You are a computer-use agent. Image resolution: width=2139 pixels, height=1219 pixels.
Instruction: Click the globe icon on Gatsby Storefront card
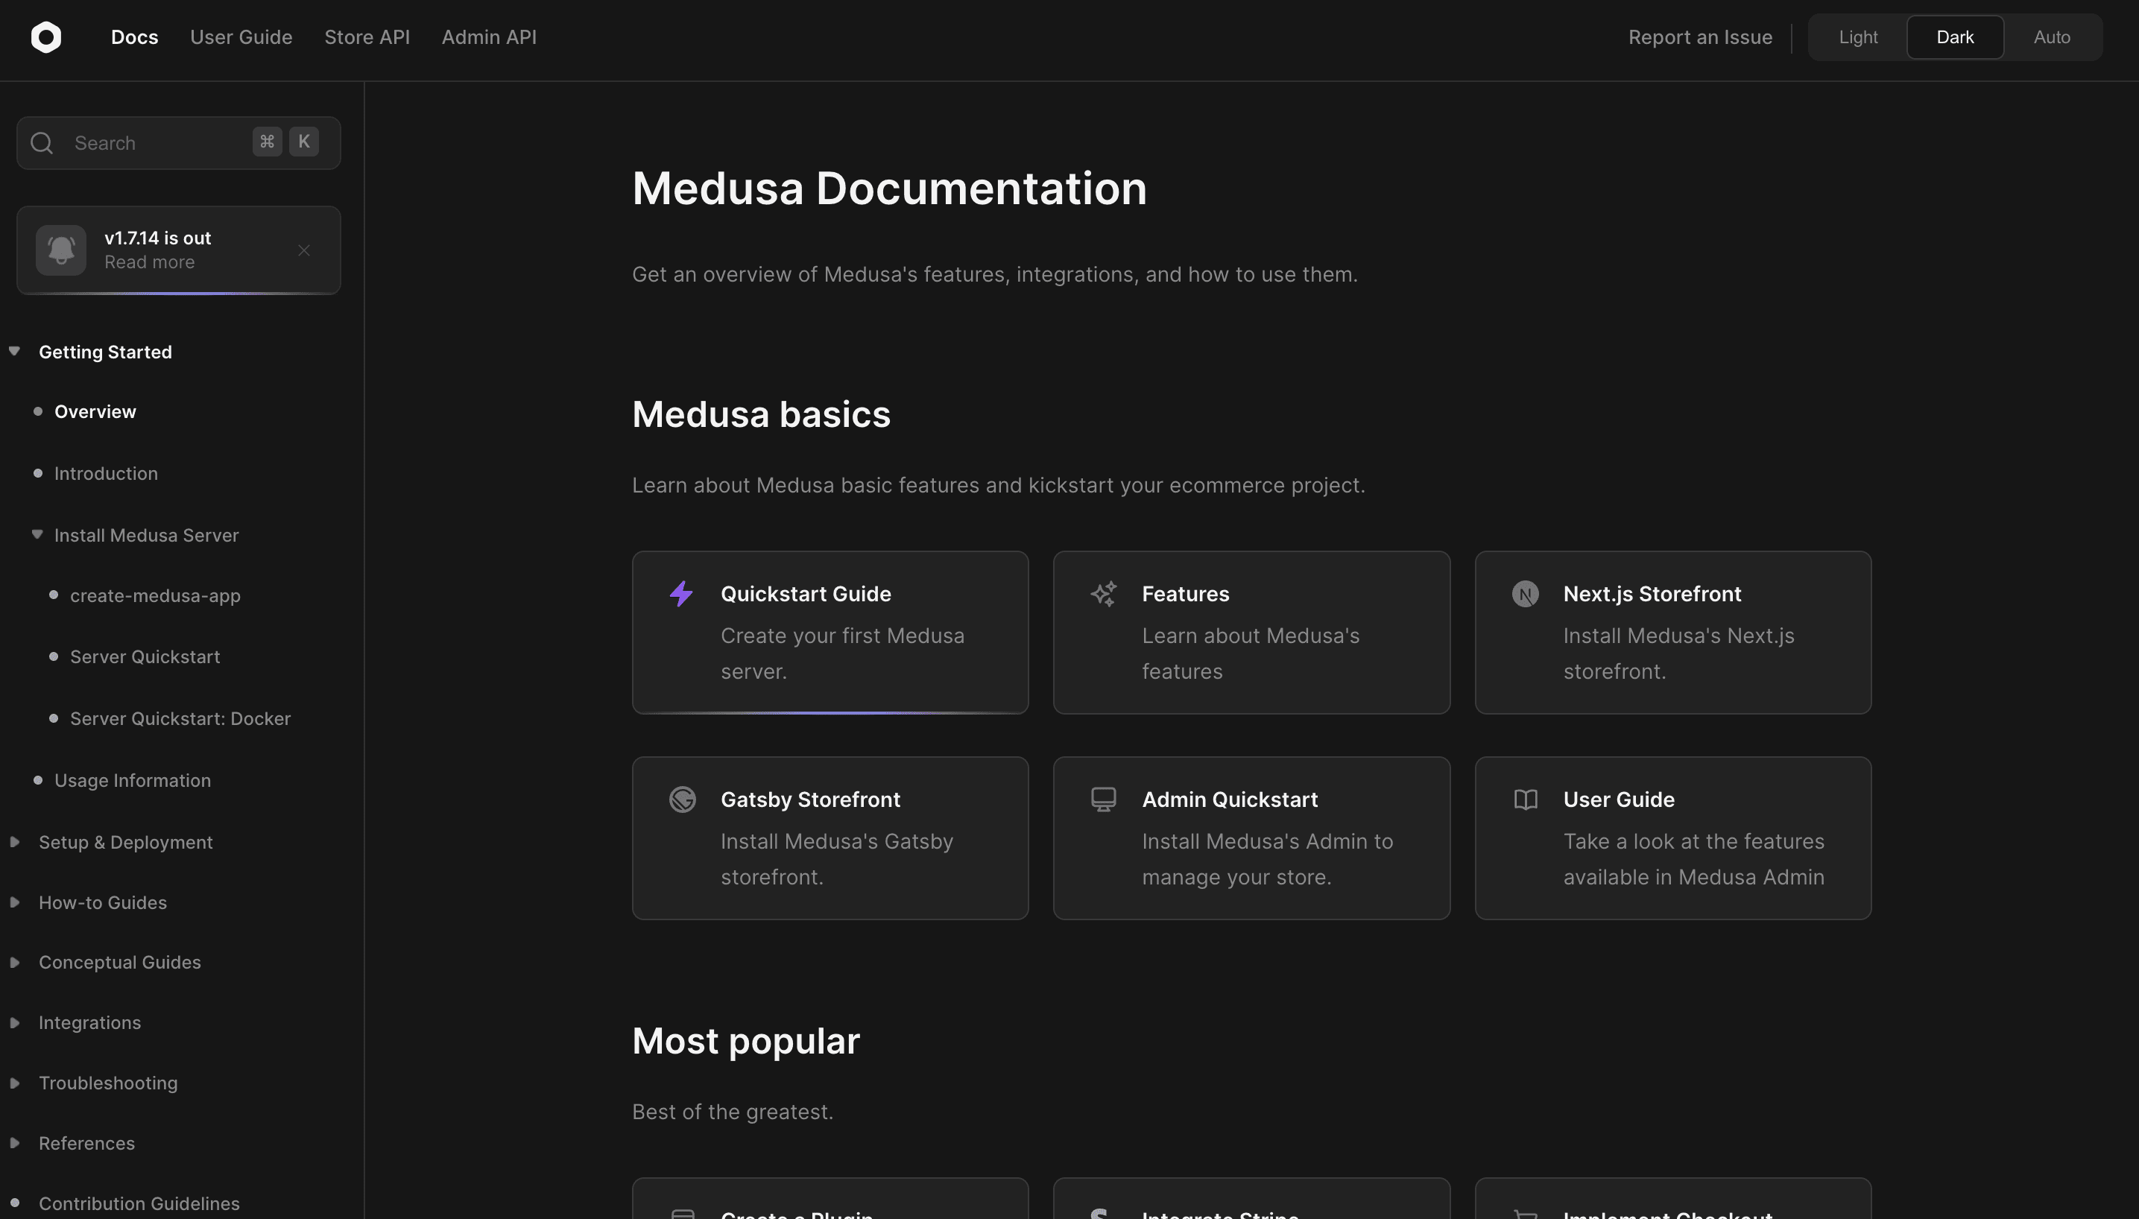[683, 799]
